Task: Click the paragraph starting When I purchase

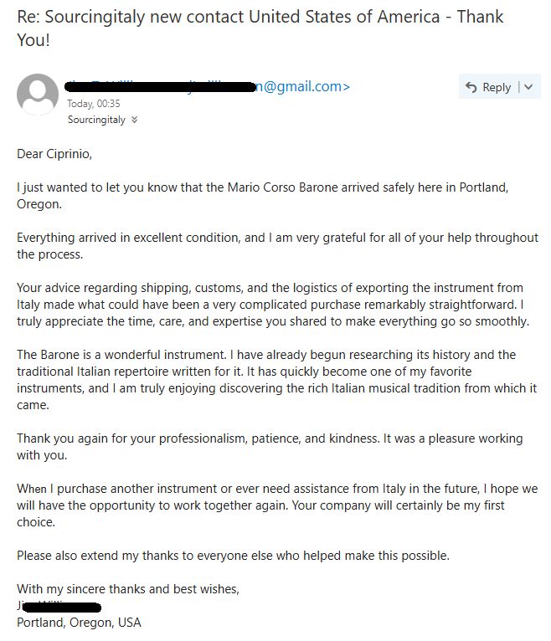Action: click(277, 505)
